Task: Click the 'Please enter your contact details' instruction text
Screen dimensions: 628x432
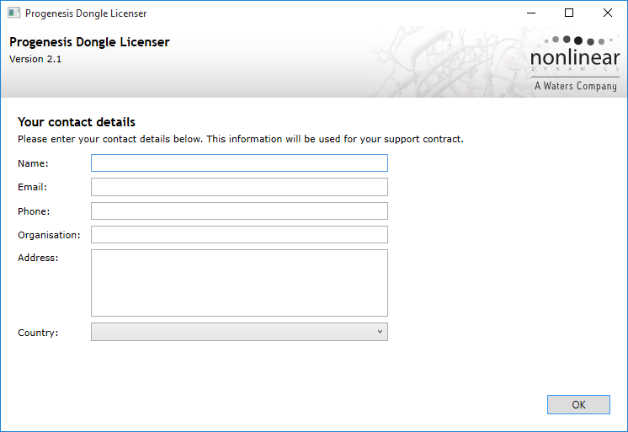Action: point(240,139)
